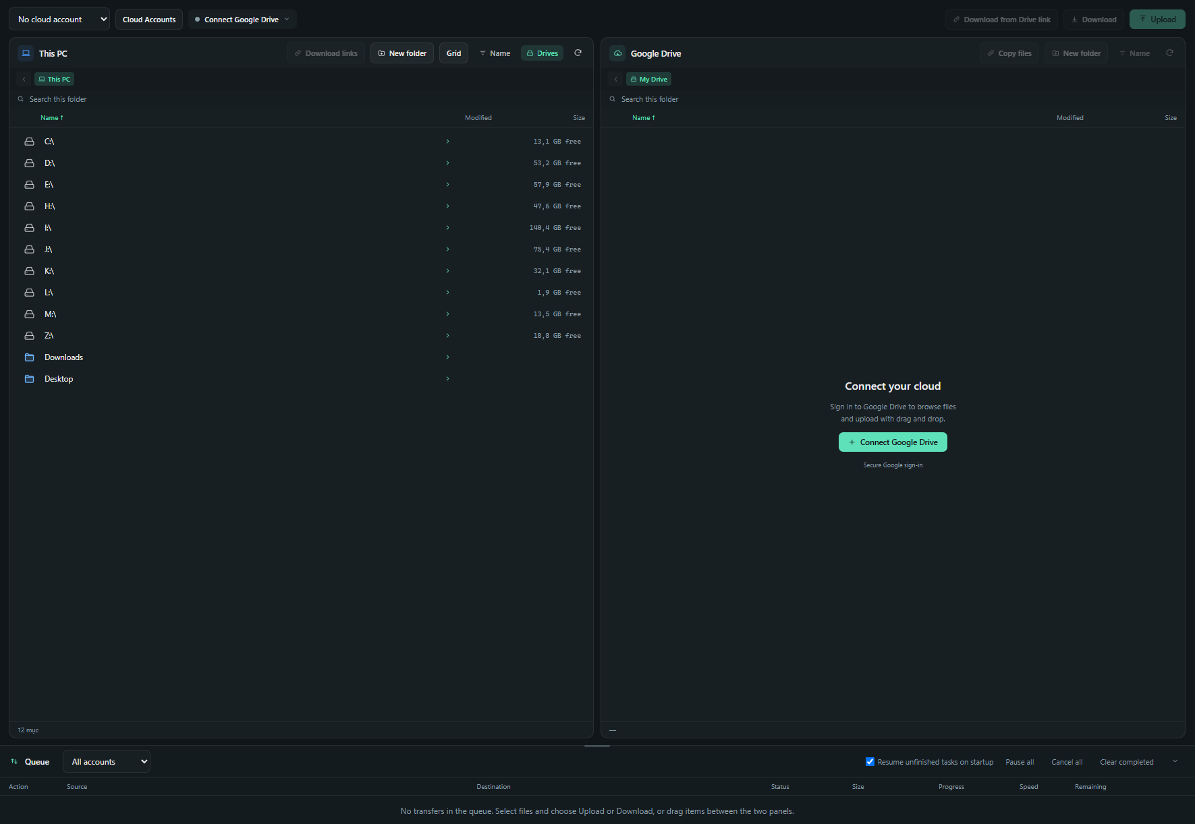Screen dimensions: 1195x824
Task: Click the Google Drive cloud icon in header
Action: click(617, 53)
